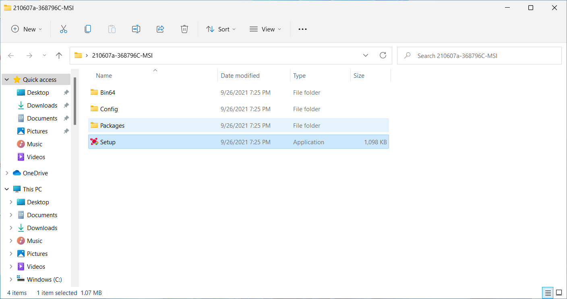This screenshot has height=299, width=567.
Task: Switch to large thumbnails view in status bar
Action: pyautogui.click(x=559, y=293)
